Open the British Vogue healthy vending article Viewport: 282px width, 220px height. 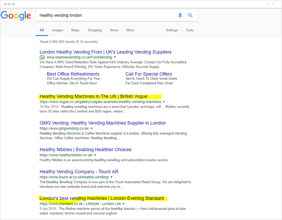coord(93,96)
